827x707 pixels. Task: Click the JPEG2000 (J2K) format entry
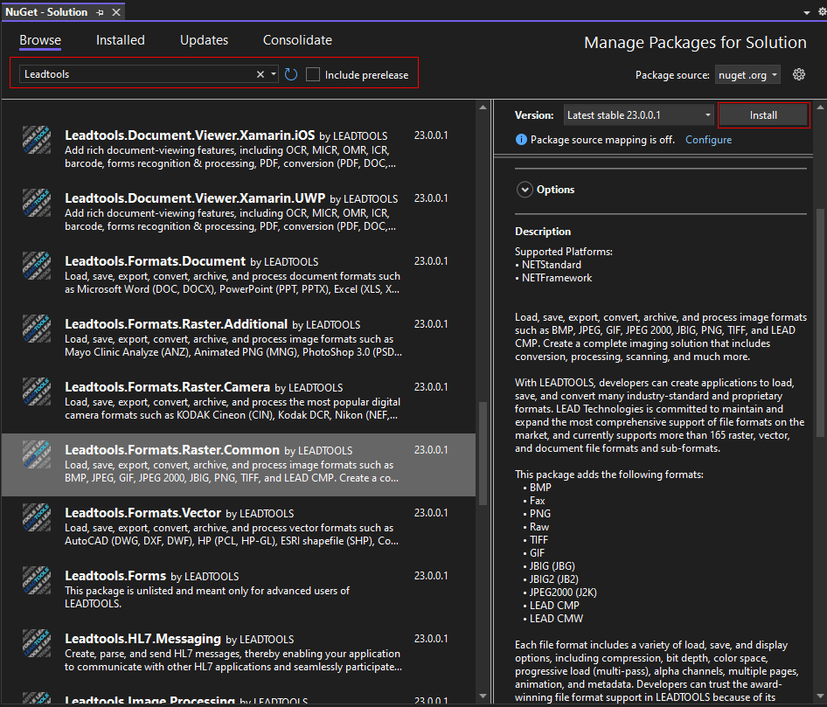563,592
